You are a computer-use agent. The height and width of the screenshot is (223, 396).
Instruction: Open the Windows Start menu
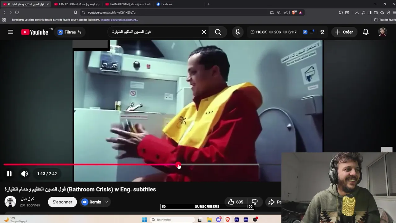(x=144, y=220)
